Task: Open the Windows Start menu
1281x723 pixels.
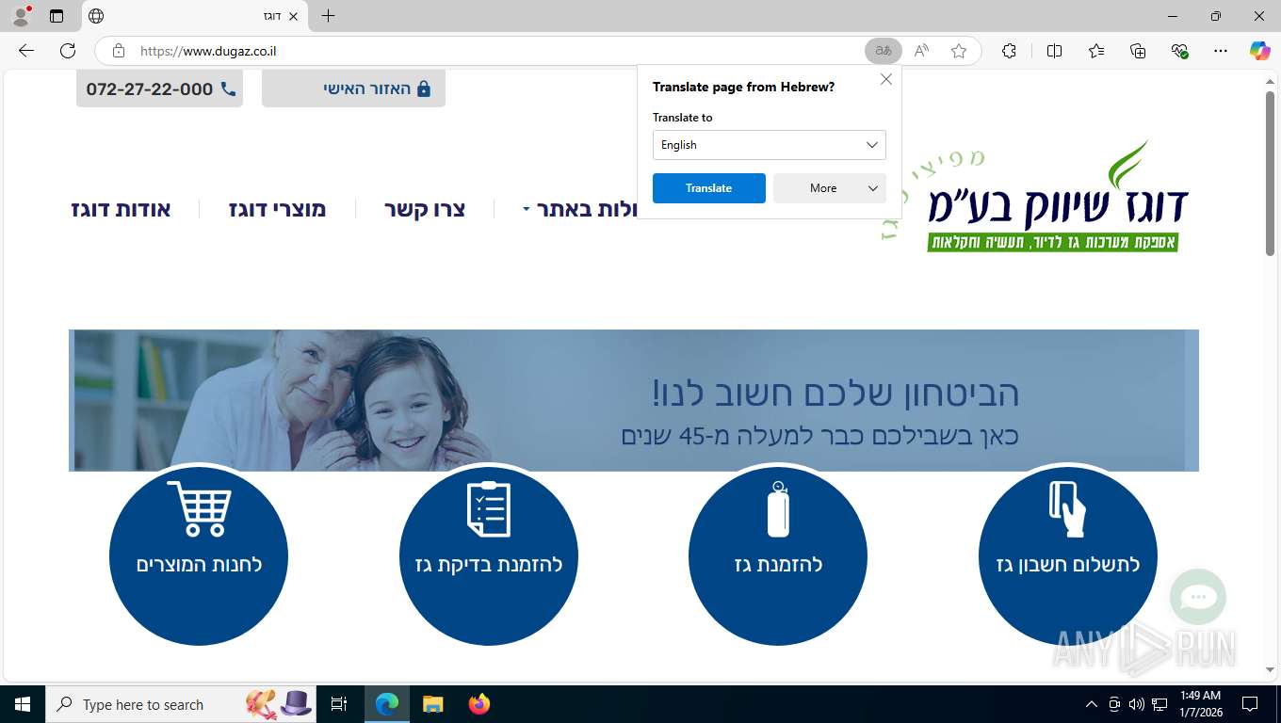Action: coord(23,704)
